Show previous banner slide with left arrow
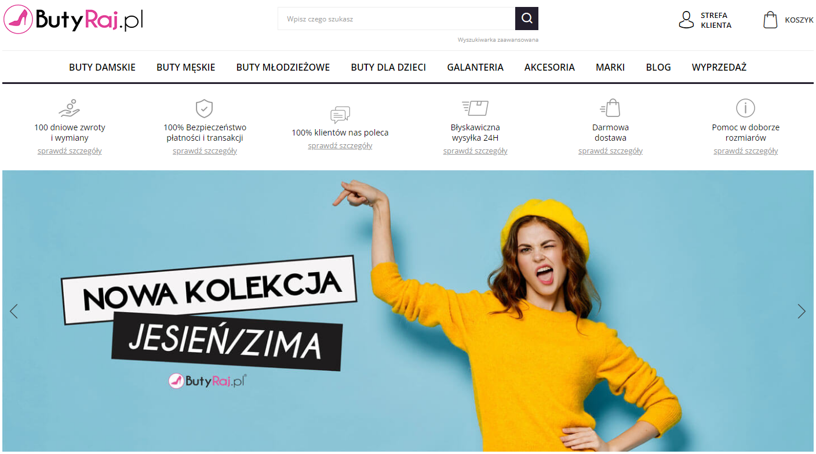The image size is (816, 454). tap(14, 311)
